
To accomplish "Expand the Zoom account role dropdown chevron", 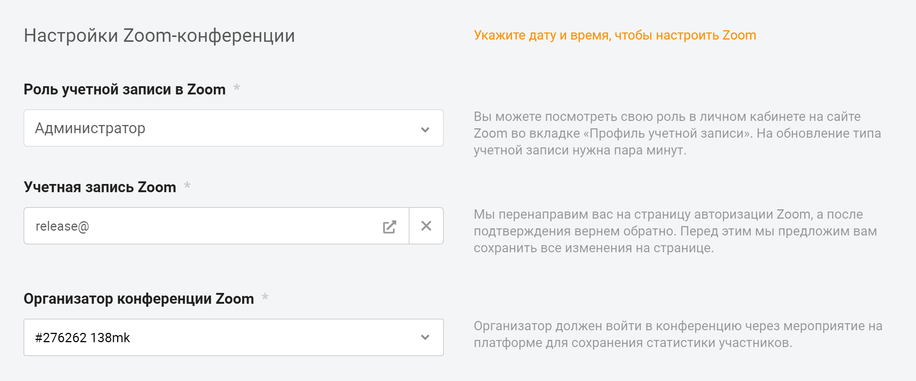I will (425, 129).
